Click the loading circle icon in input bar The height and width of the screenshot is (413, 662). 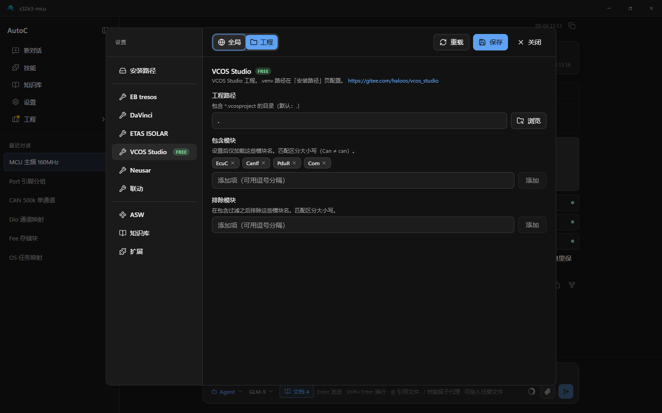(x=531, y=391)
